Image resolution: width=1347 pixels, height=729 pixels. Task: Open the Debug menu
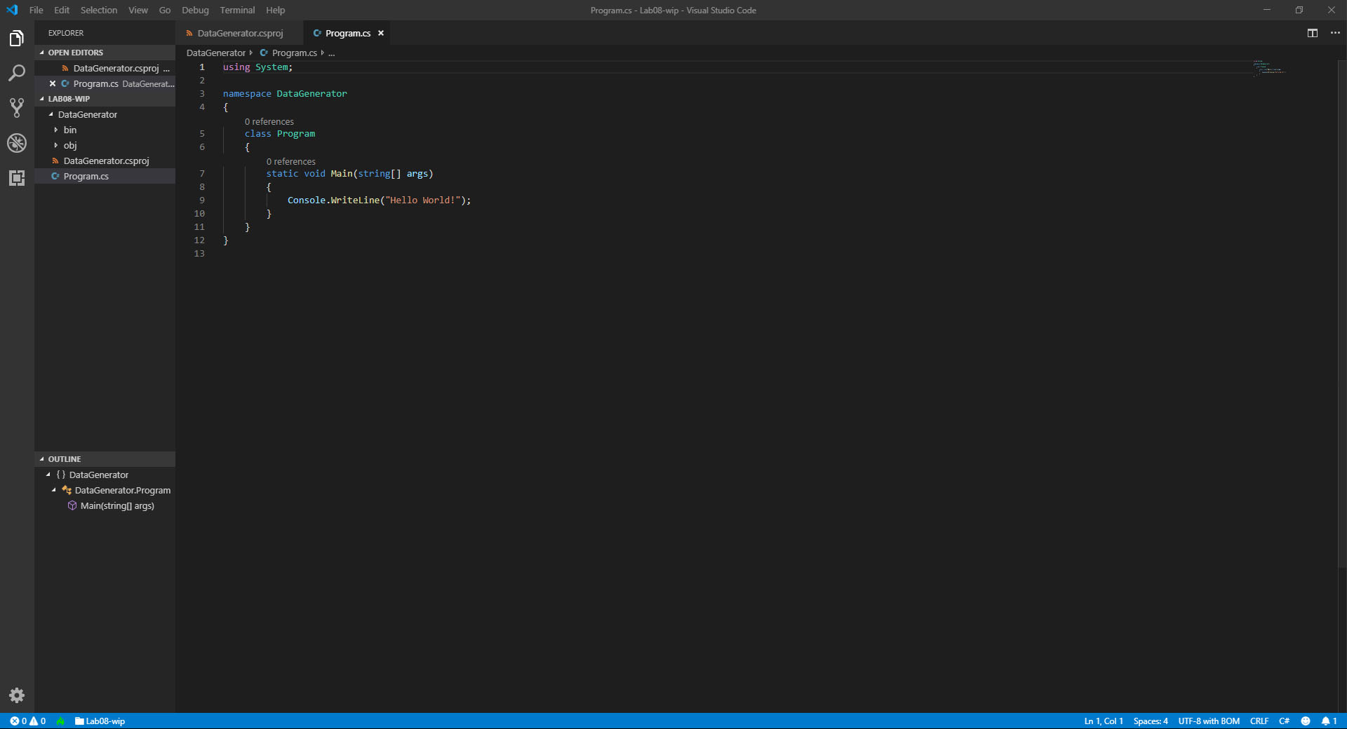[x=195, y=10]
